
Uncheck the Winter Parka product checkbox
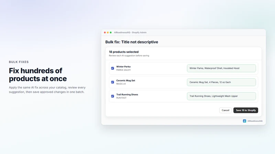point(113,68)
